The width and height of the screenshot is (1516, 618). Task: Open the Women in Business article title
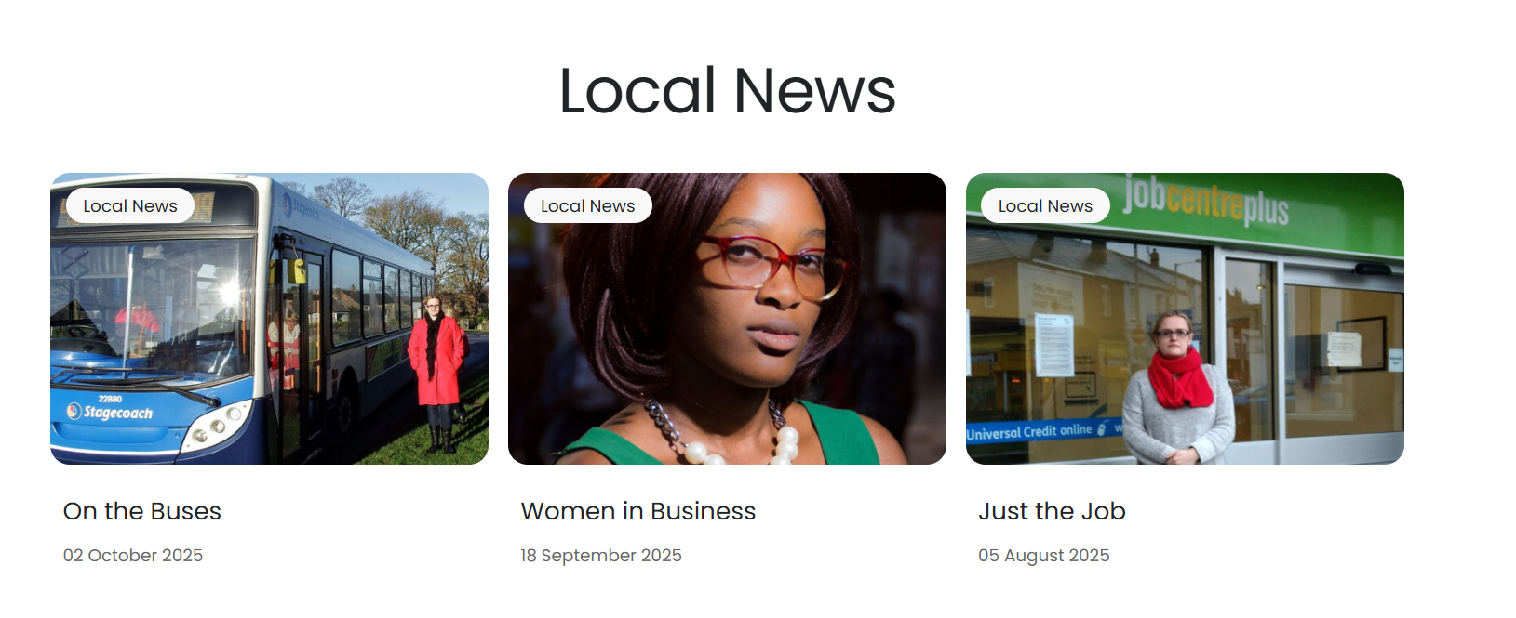pyautogui.click(x=638, y=511)
